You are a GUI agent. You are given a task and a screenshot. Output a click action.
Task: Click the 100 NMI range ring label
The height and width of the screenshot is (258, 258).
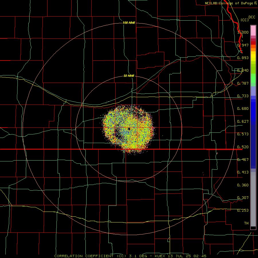[x=129, y=23]
